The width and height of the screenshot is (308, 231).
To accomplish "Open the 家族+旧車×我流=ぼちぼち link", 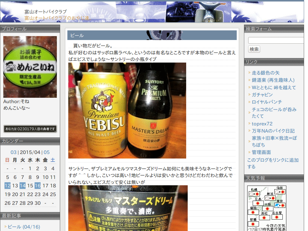I will pyautogui.click(x=274, y=141).
